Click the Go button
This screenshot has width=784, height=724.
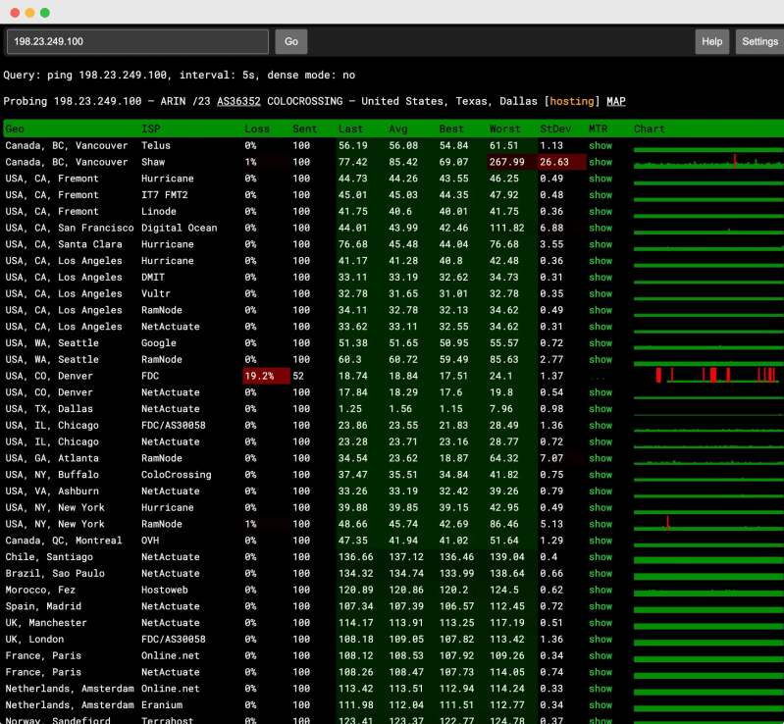tap(291, 41)
